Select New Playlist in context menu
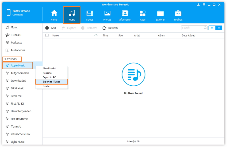 pos(49,69)
